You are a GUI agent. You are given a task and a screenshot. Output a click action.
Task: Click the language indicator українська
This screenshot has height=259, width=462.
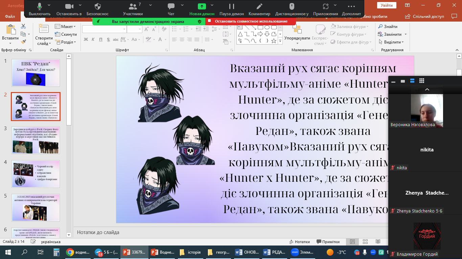pos(51,242)
